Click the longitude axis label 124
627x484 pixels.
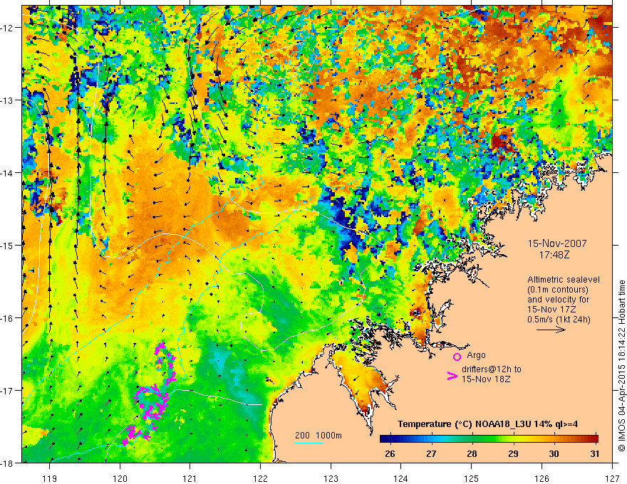(x=400, y=478)
